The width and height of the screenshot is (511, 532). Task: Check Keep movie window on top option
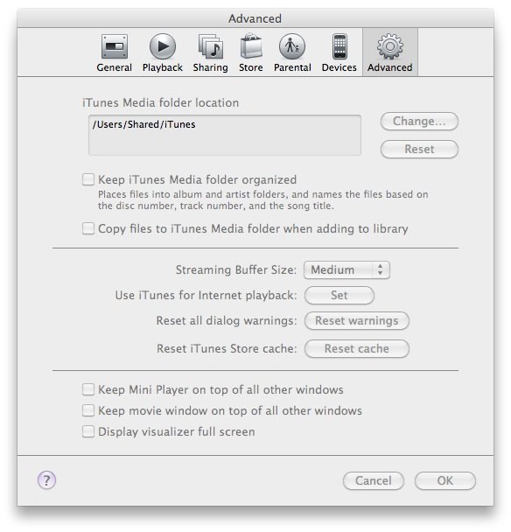88,410
